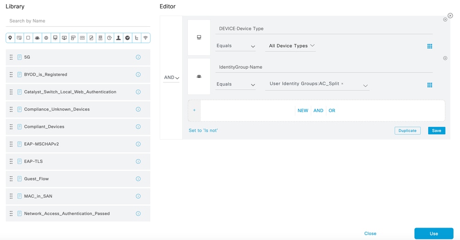460x240 pixels.
Task: Remove the IdentityGroup·Name condition row
Action: (x=445, y=58)
